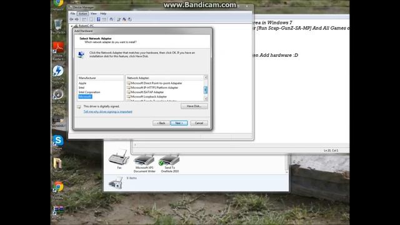Toggle the show/hide console tree toolbar icon

[84, 19]
